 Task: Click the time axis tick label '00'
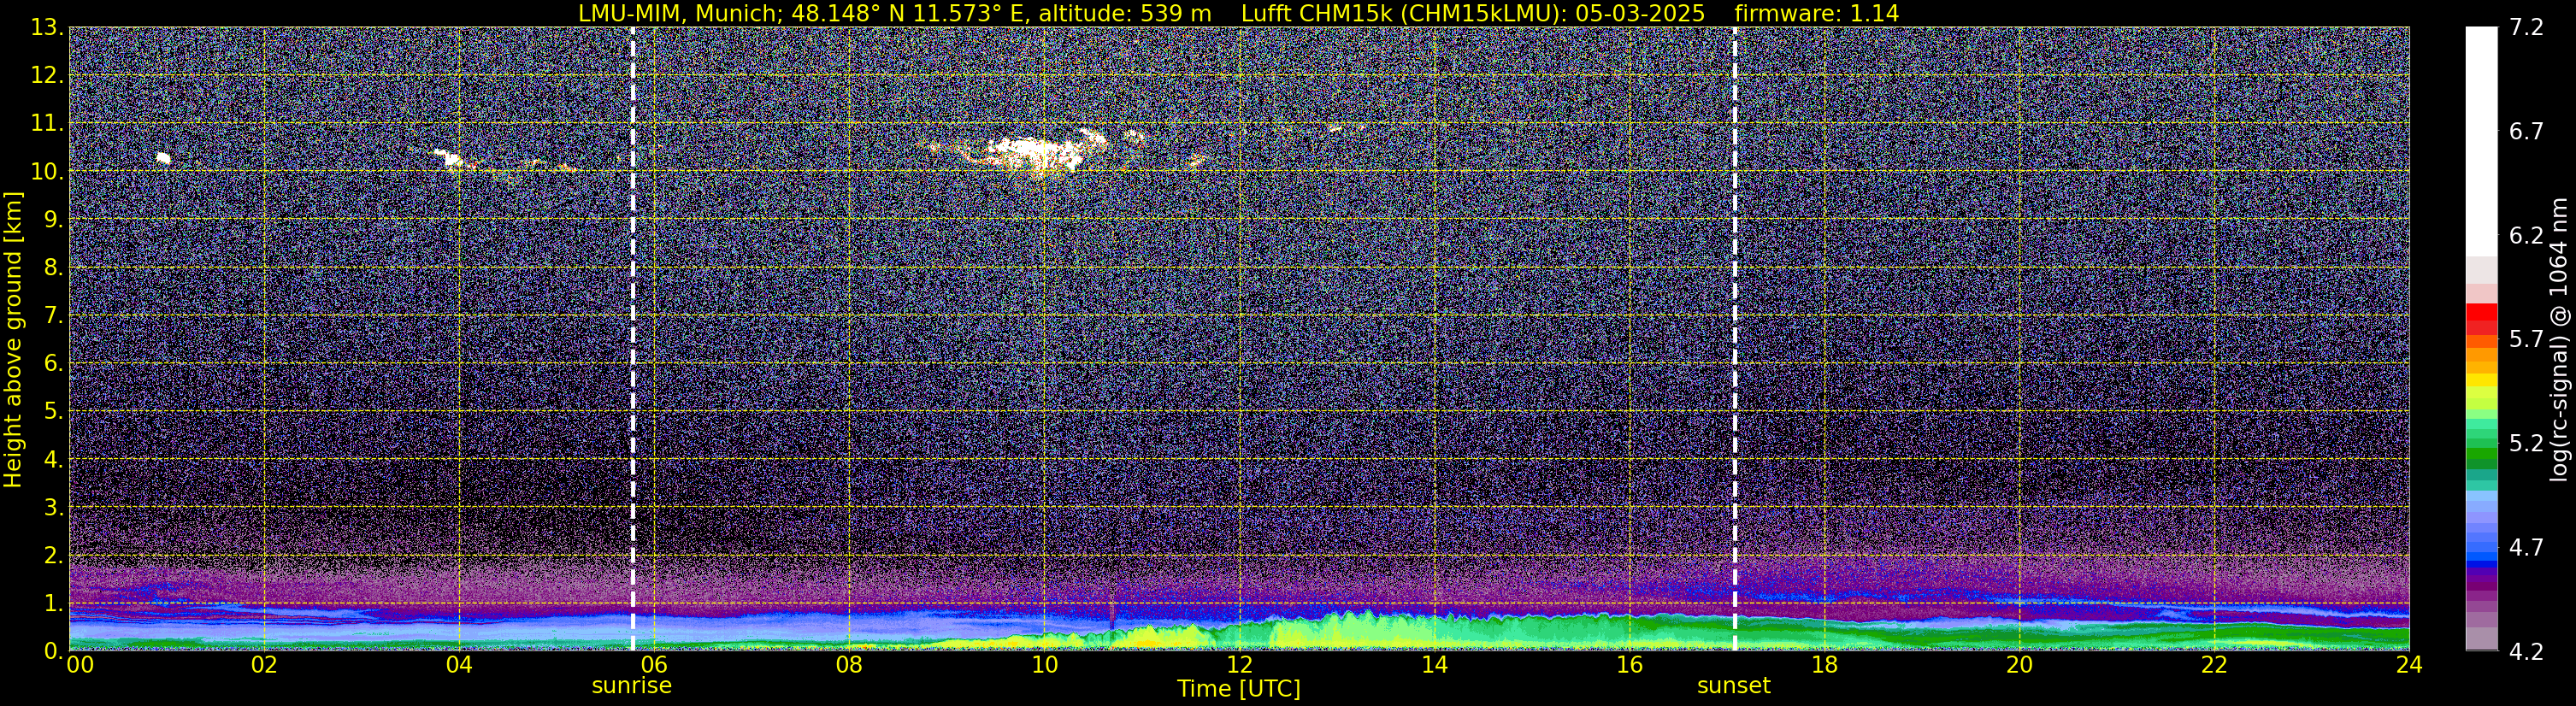(80, 665)
